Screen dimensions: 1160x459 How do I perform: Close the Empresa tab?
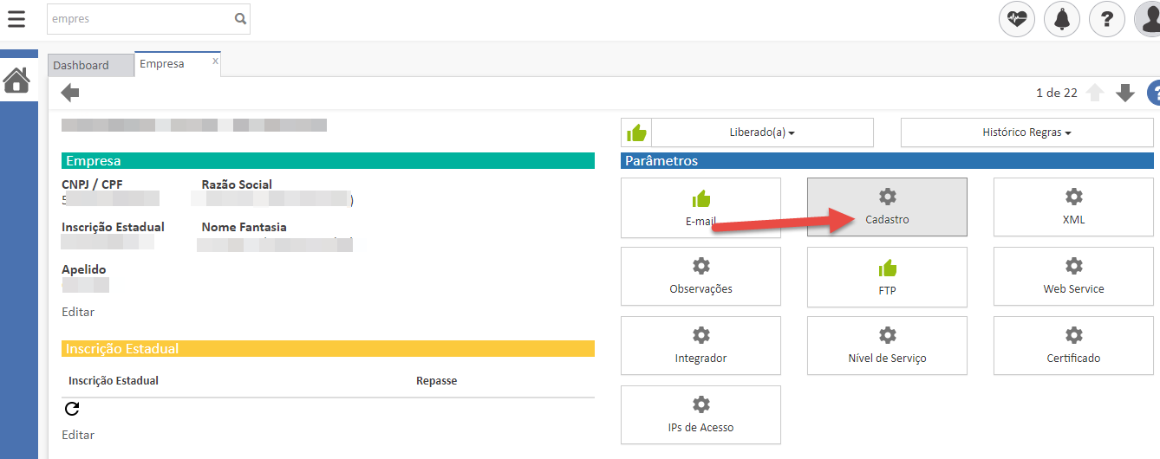click(216, 61)
